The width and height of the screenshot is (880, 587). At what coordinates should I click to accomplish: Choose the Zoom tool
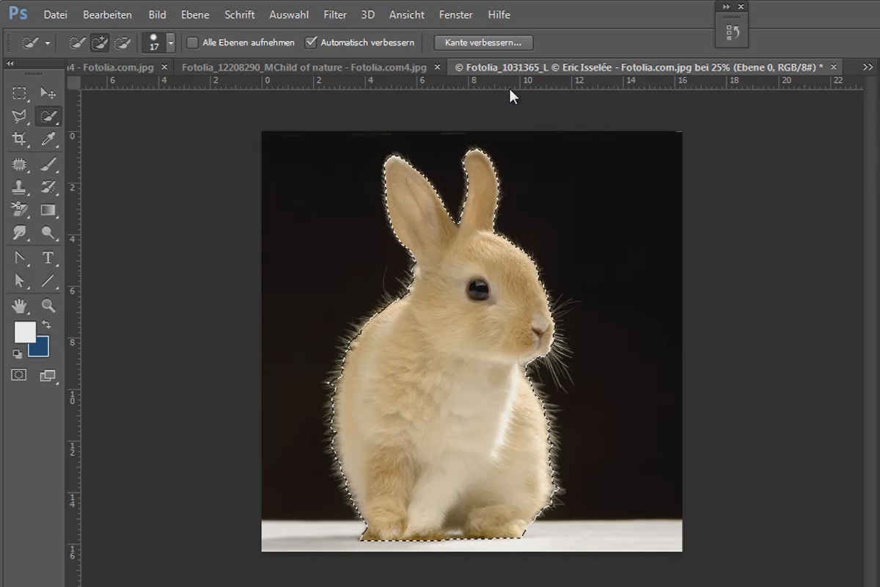tap(48, 305)
